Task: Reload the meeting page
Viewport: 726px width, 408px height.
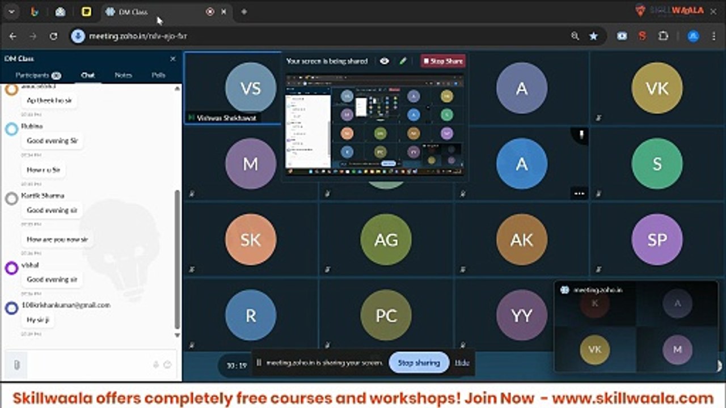Action: click(53, 36)
